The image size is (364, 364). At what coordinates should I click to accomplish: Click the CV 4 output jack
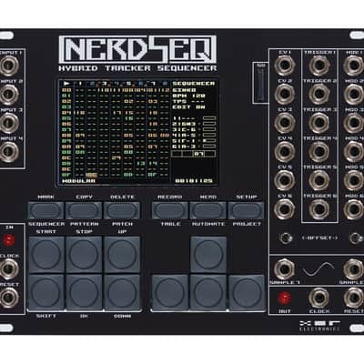285,151
